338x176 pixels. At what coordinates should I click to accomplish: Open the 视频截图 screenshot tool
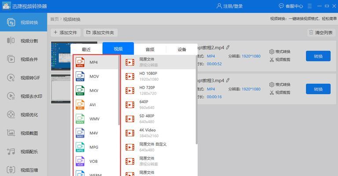23,133
